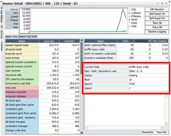Select events in waitclass Other row
The image size is (171, 136).
tap(126, 58)
